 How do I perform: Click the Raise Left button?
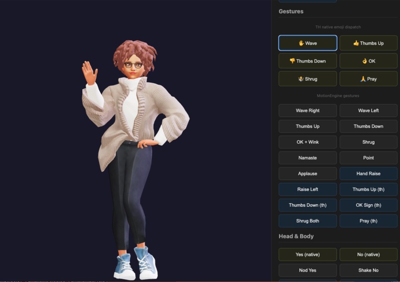pos(308,189)
